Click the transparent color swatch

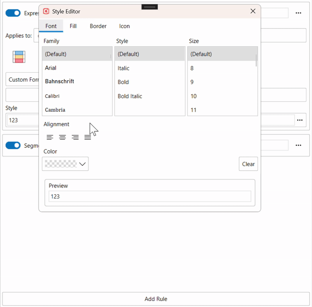(61, 164)
